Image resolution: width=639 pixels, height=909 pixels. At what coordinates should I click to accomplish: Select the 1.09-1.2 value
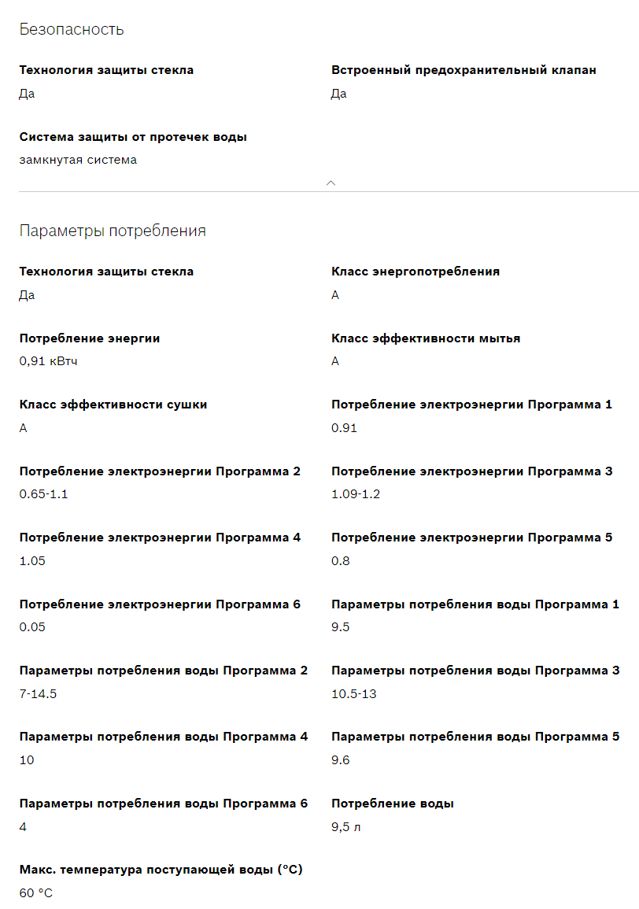pos(356,494)
